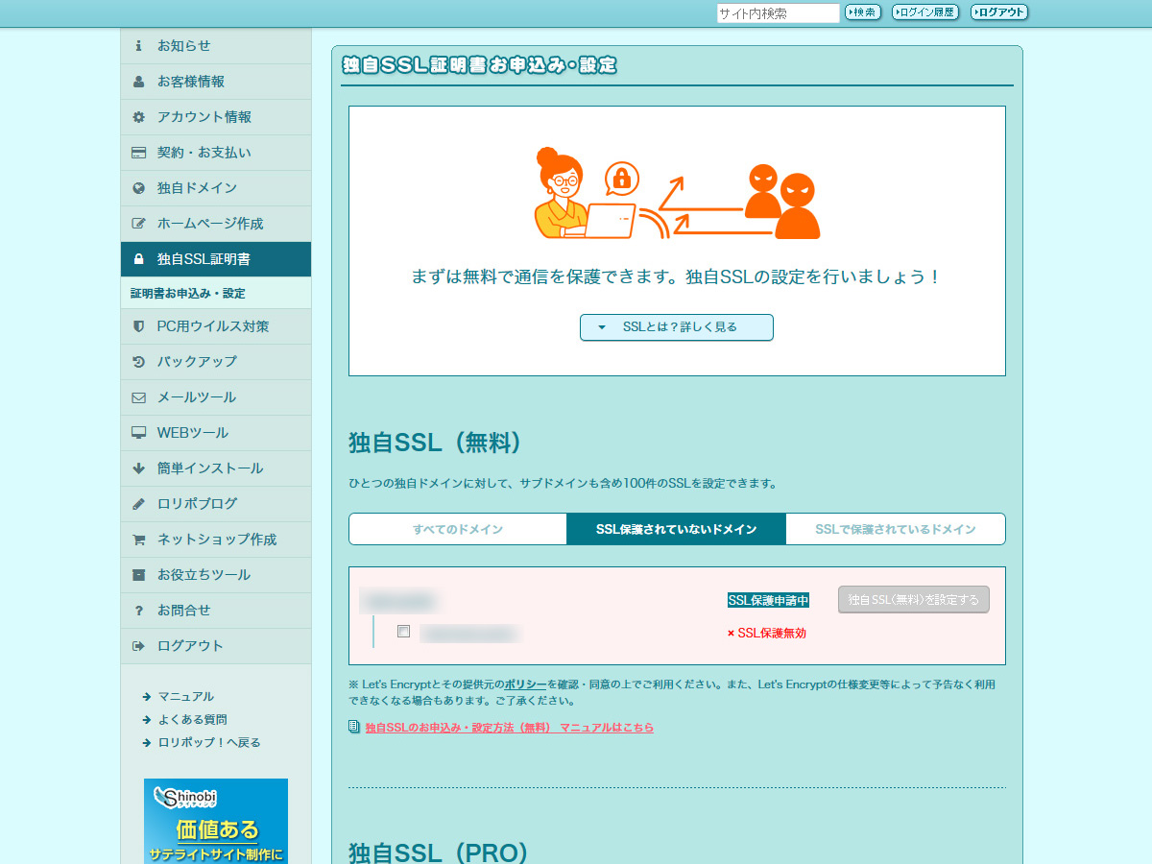Click the history icon for バックアップ

click(x=138, y=362)
